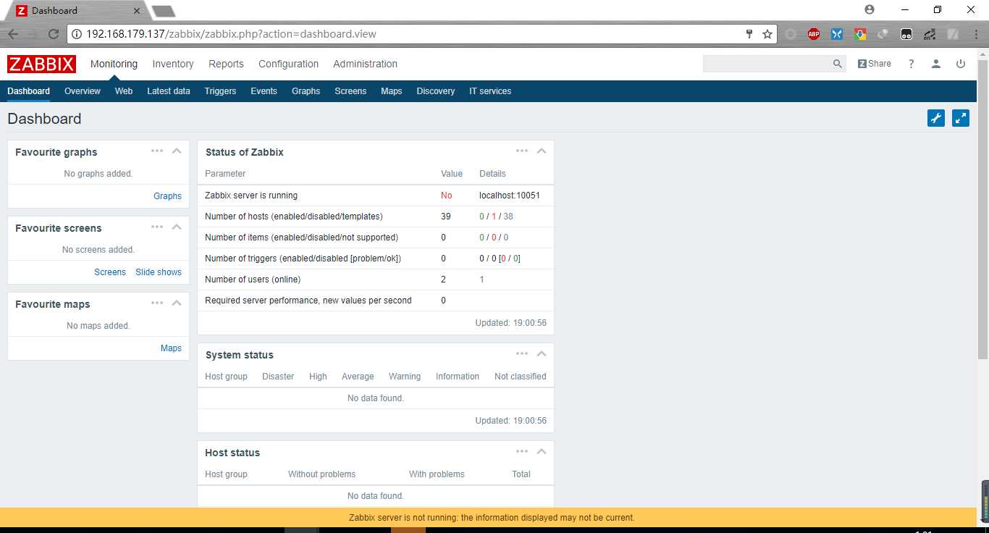Click the sign out power icon
Viewport: 989px width, 533px height.
pos(961,64)
